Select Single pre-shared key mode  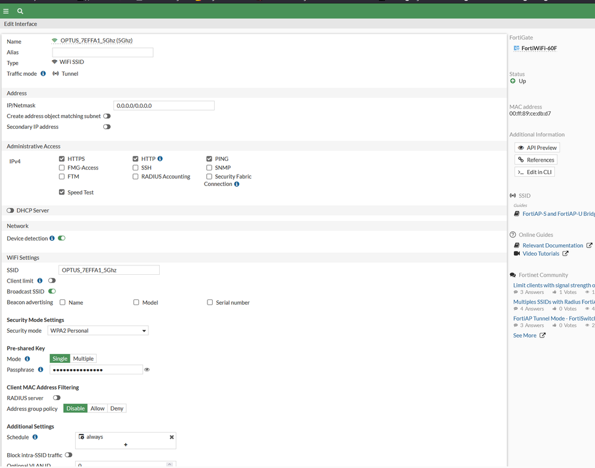pyautogui.click(x=60, y=359)
